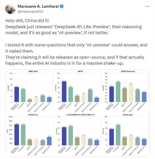
Task: Click the blue verified badge
Action: [x=62, y=6]
